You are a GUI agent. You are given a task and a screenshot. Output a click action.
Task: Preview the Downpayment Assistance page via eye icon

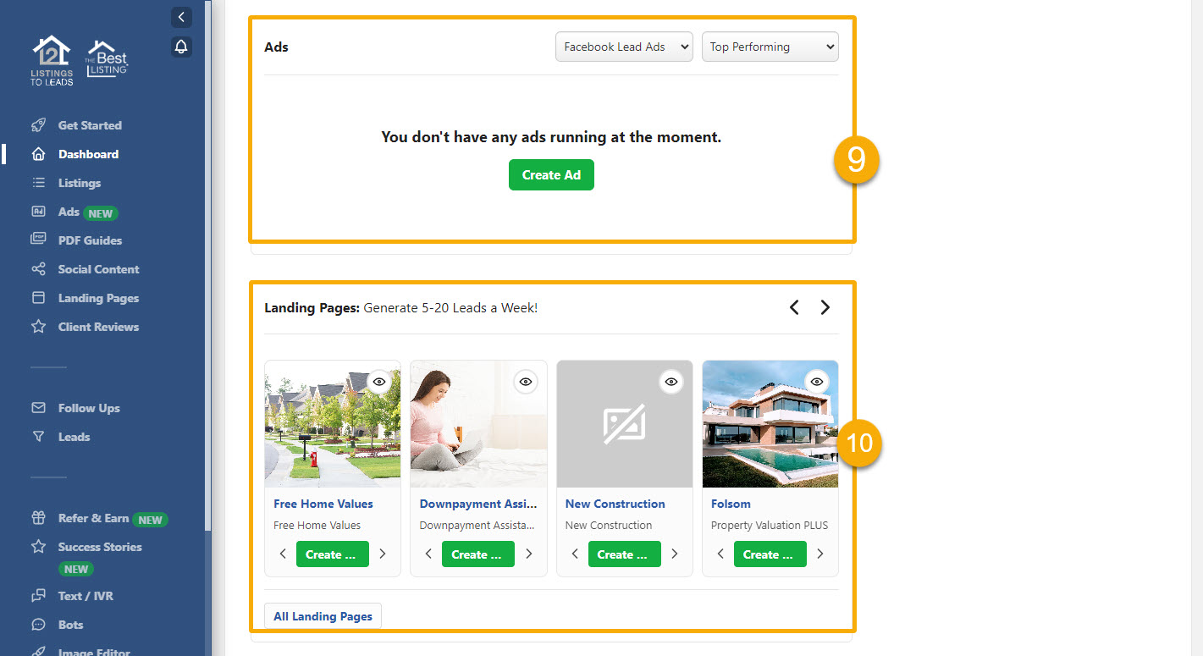(x=526, y=382)
